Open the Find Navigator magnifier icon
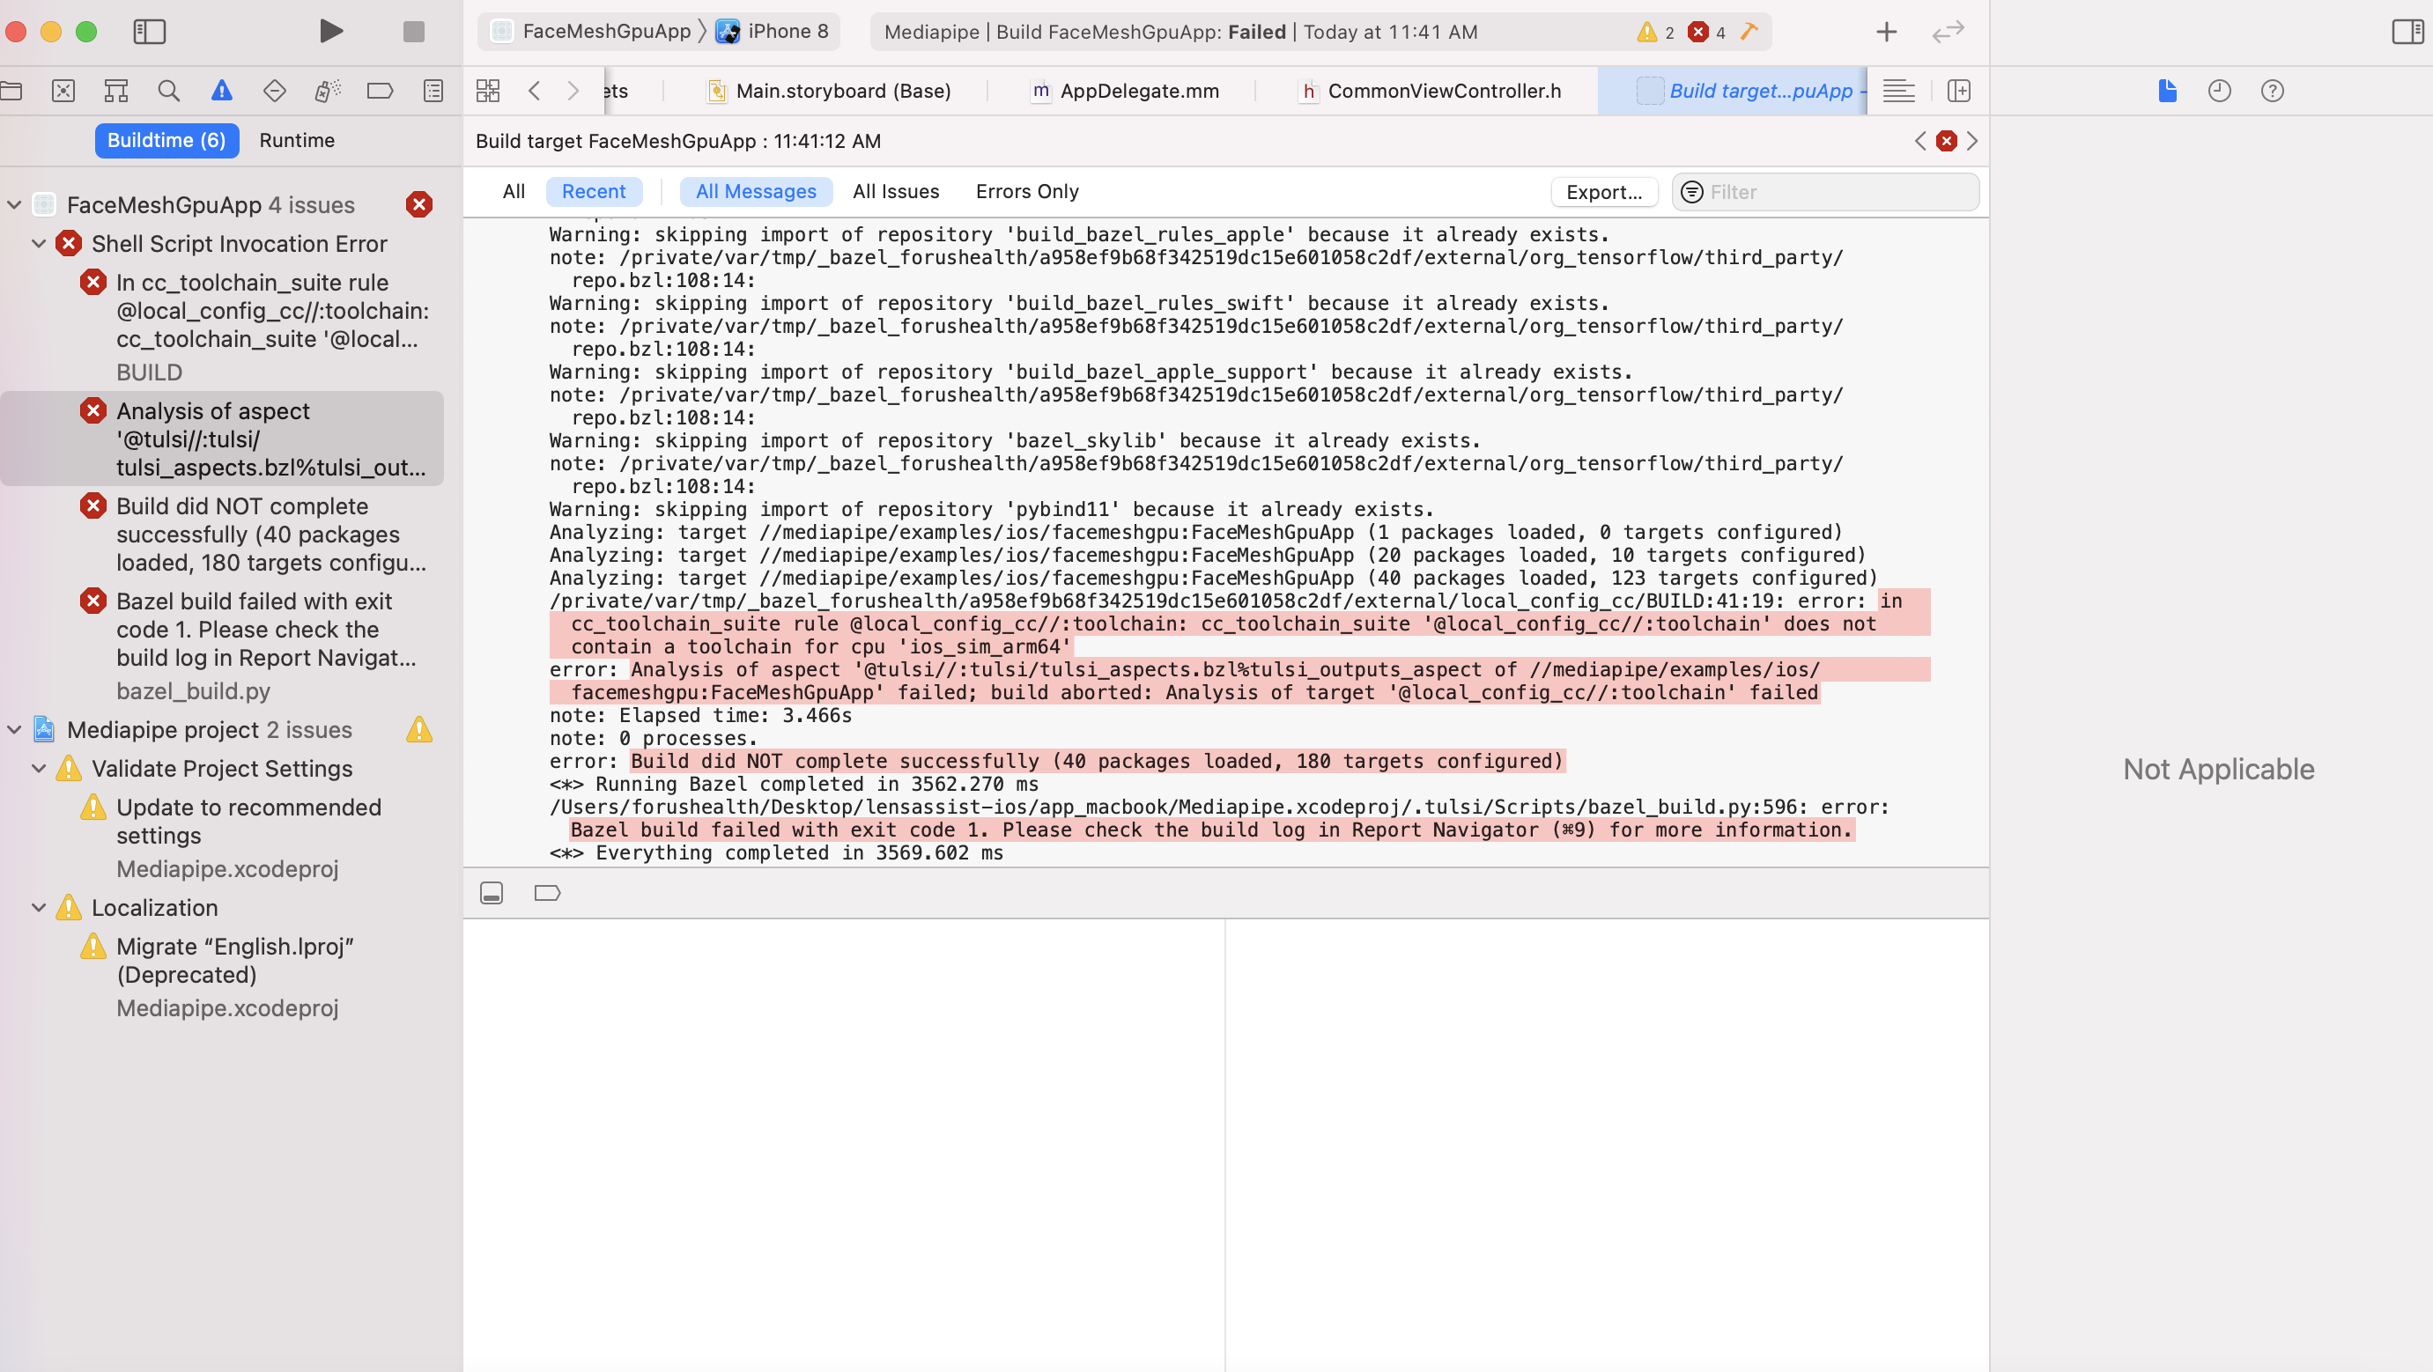Viewport: 2433px width, 1372px height. pyautogui.click(x=168, y=91)
